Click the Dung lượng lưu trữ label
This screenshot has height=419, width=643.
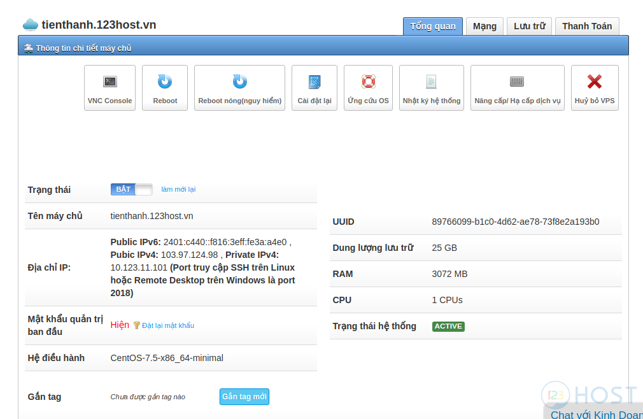click(x=373, y=248)
